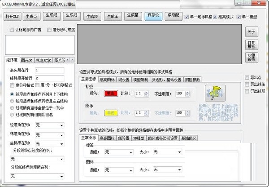Click the 打开模板 button
The image size is (269, 187).
(x=252, y=45)
